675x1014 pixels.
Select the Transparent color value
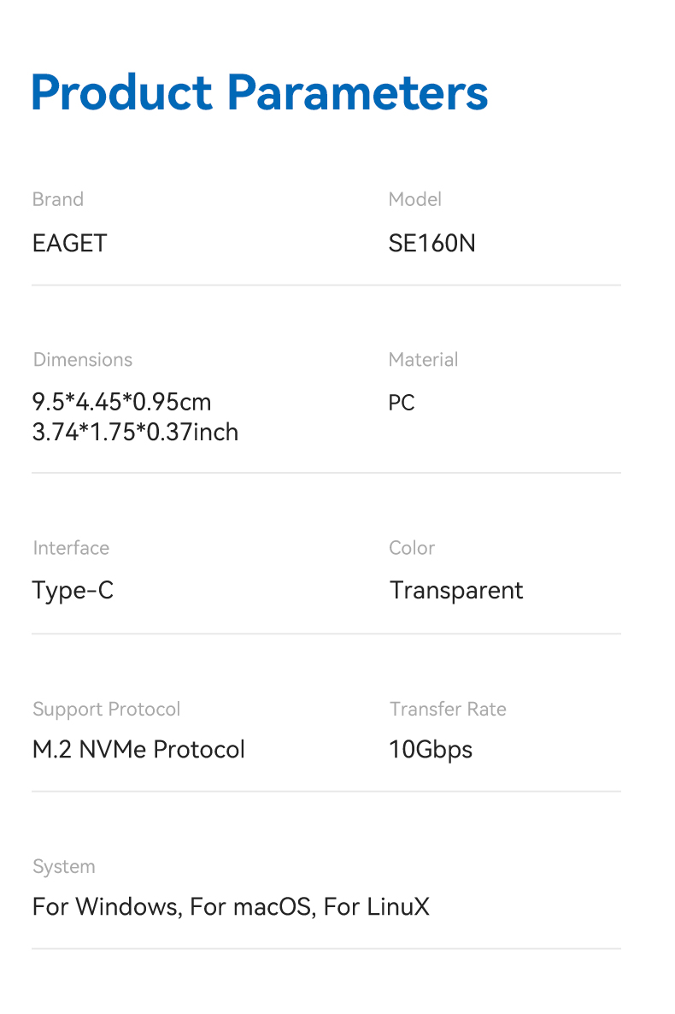click(456, 591)
